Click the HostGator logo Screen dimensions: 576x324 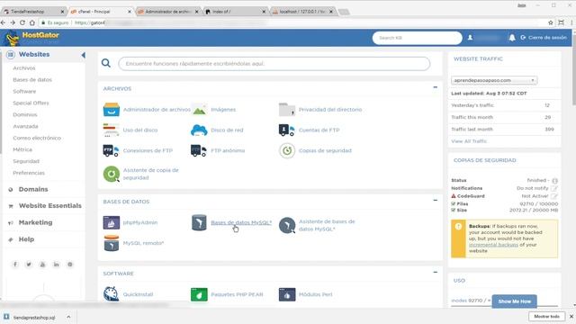[32, 38]
